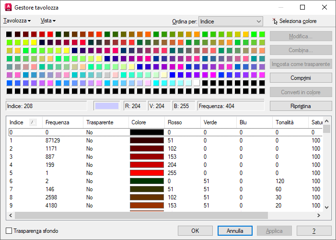Image resolution: width=336 pixels, height=240 pixels.
Task: Click scroll down arrow of the color list
Action: [x=326, y=207]
